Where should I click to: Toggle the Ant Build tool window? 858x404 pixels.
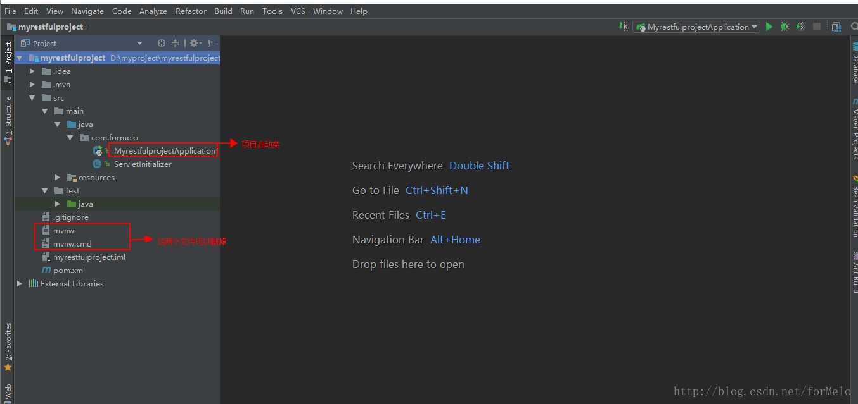(854, 272)
